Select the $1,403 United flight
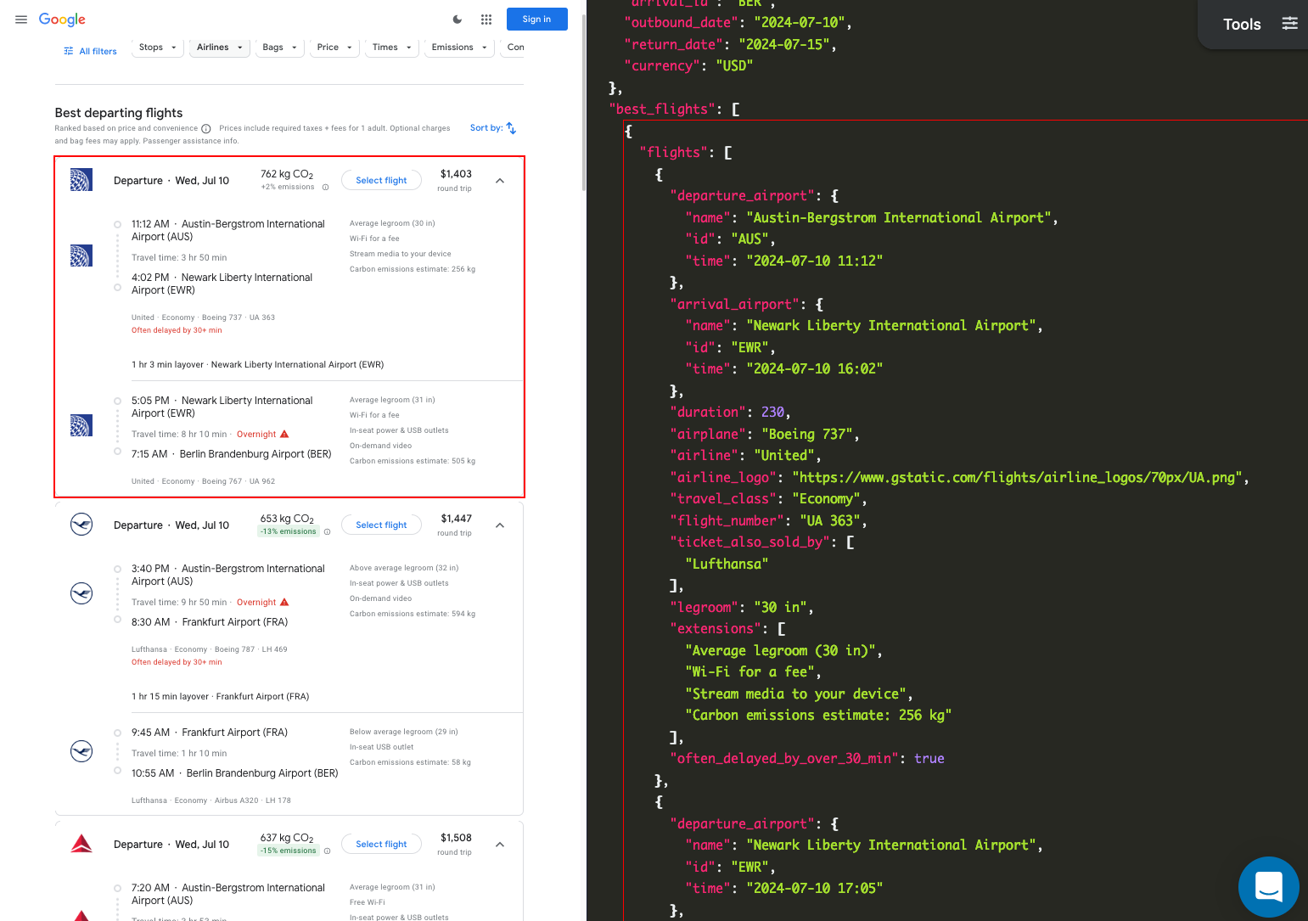 [381, 180]
